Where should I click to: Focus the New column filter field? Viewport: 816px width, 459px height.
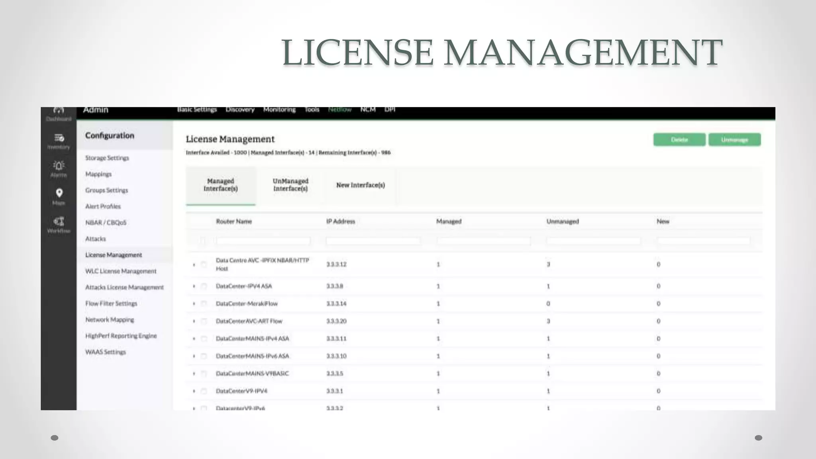click(x=704, y=241)
